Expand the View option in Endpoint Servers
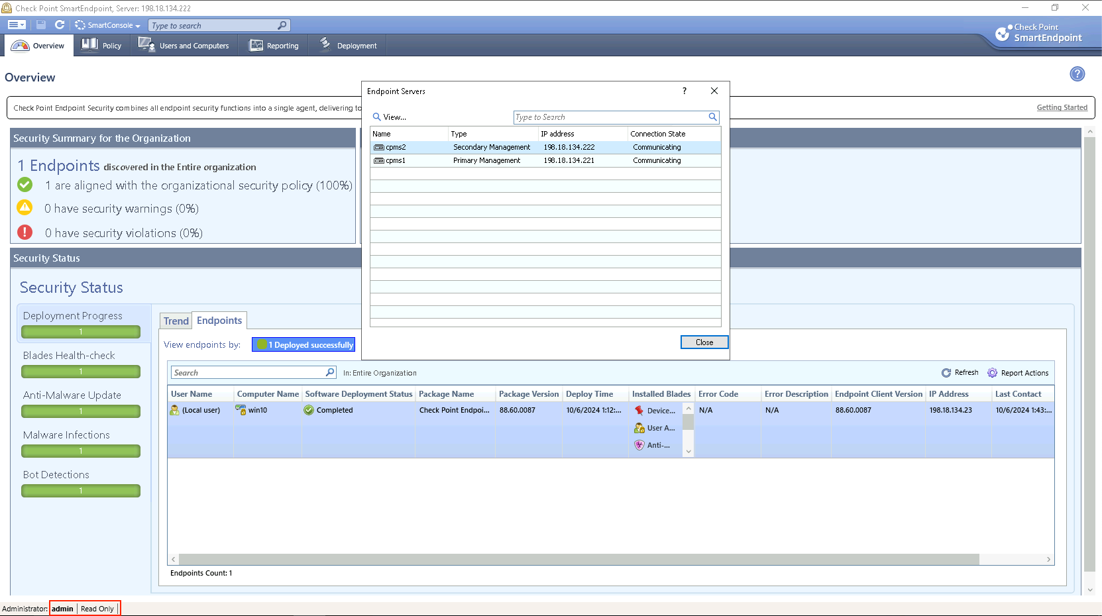1102x616 pixels. tap(390, 117)
